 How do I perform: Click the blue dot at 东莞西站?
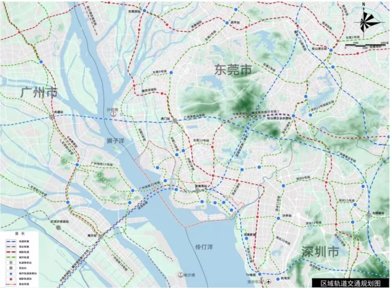[144, 11]
